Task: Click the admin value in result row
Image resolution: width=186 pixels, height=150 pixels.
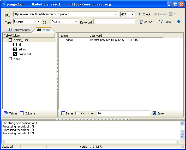Action: 69,40
